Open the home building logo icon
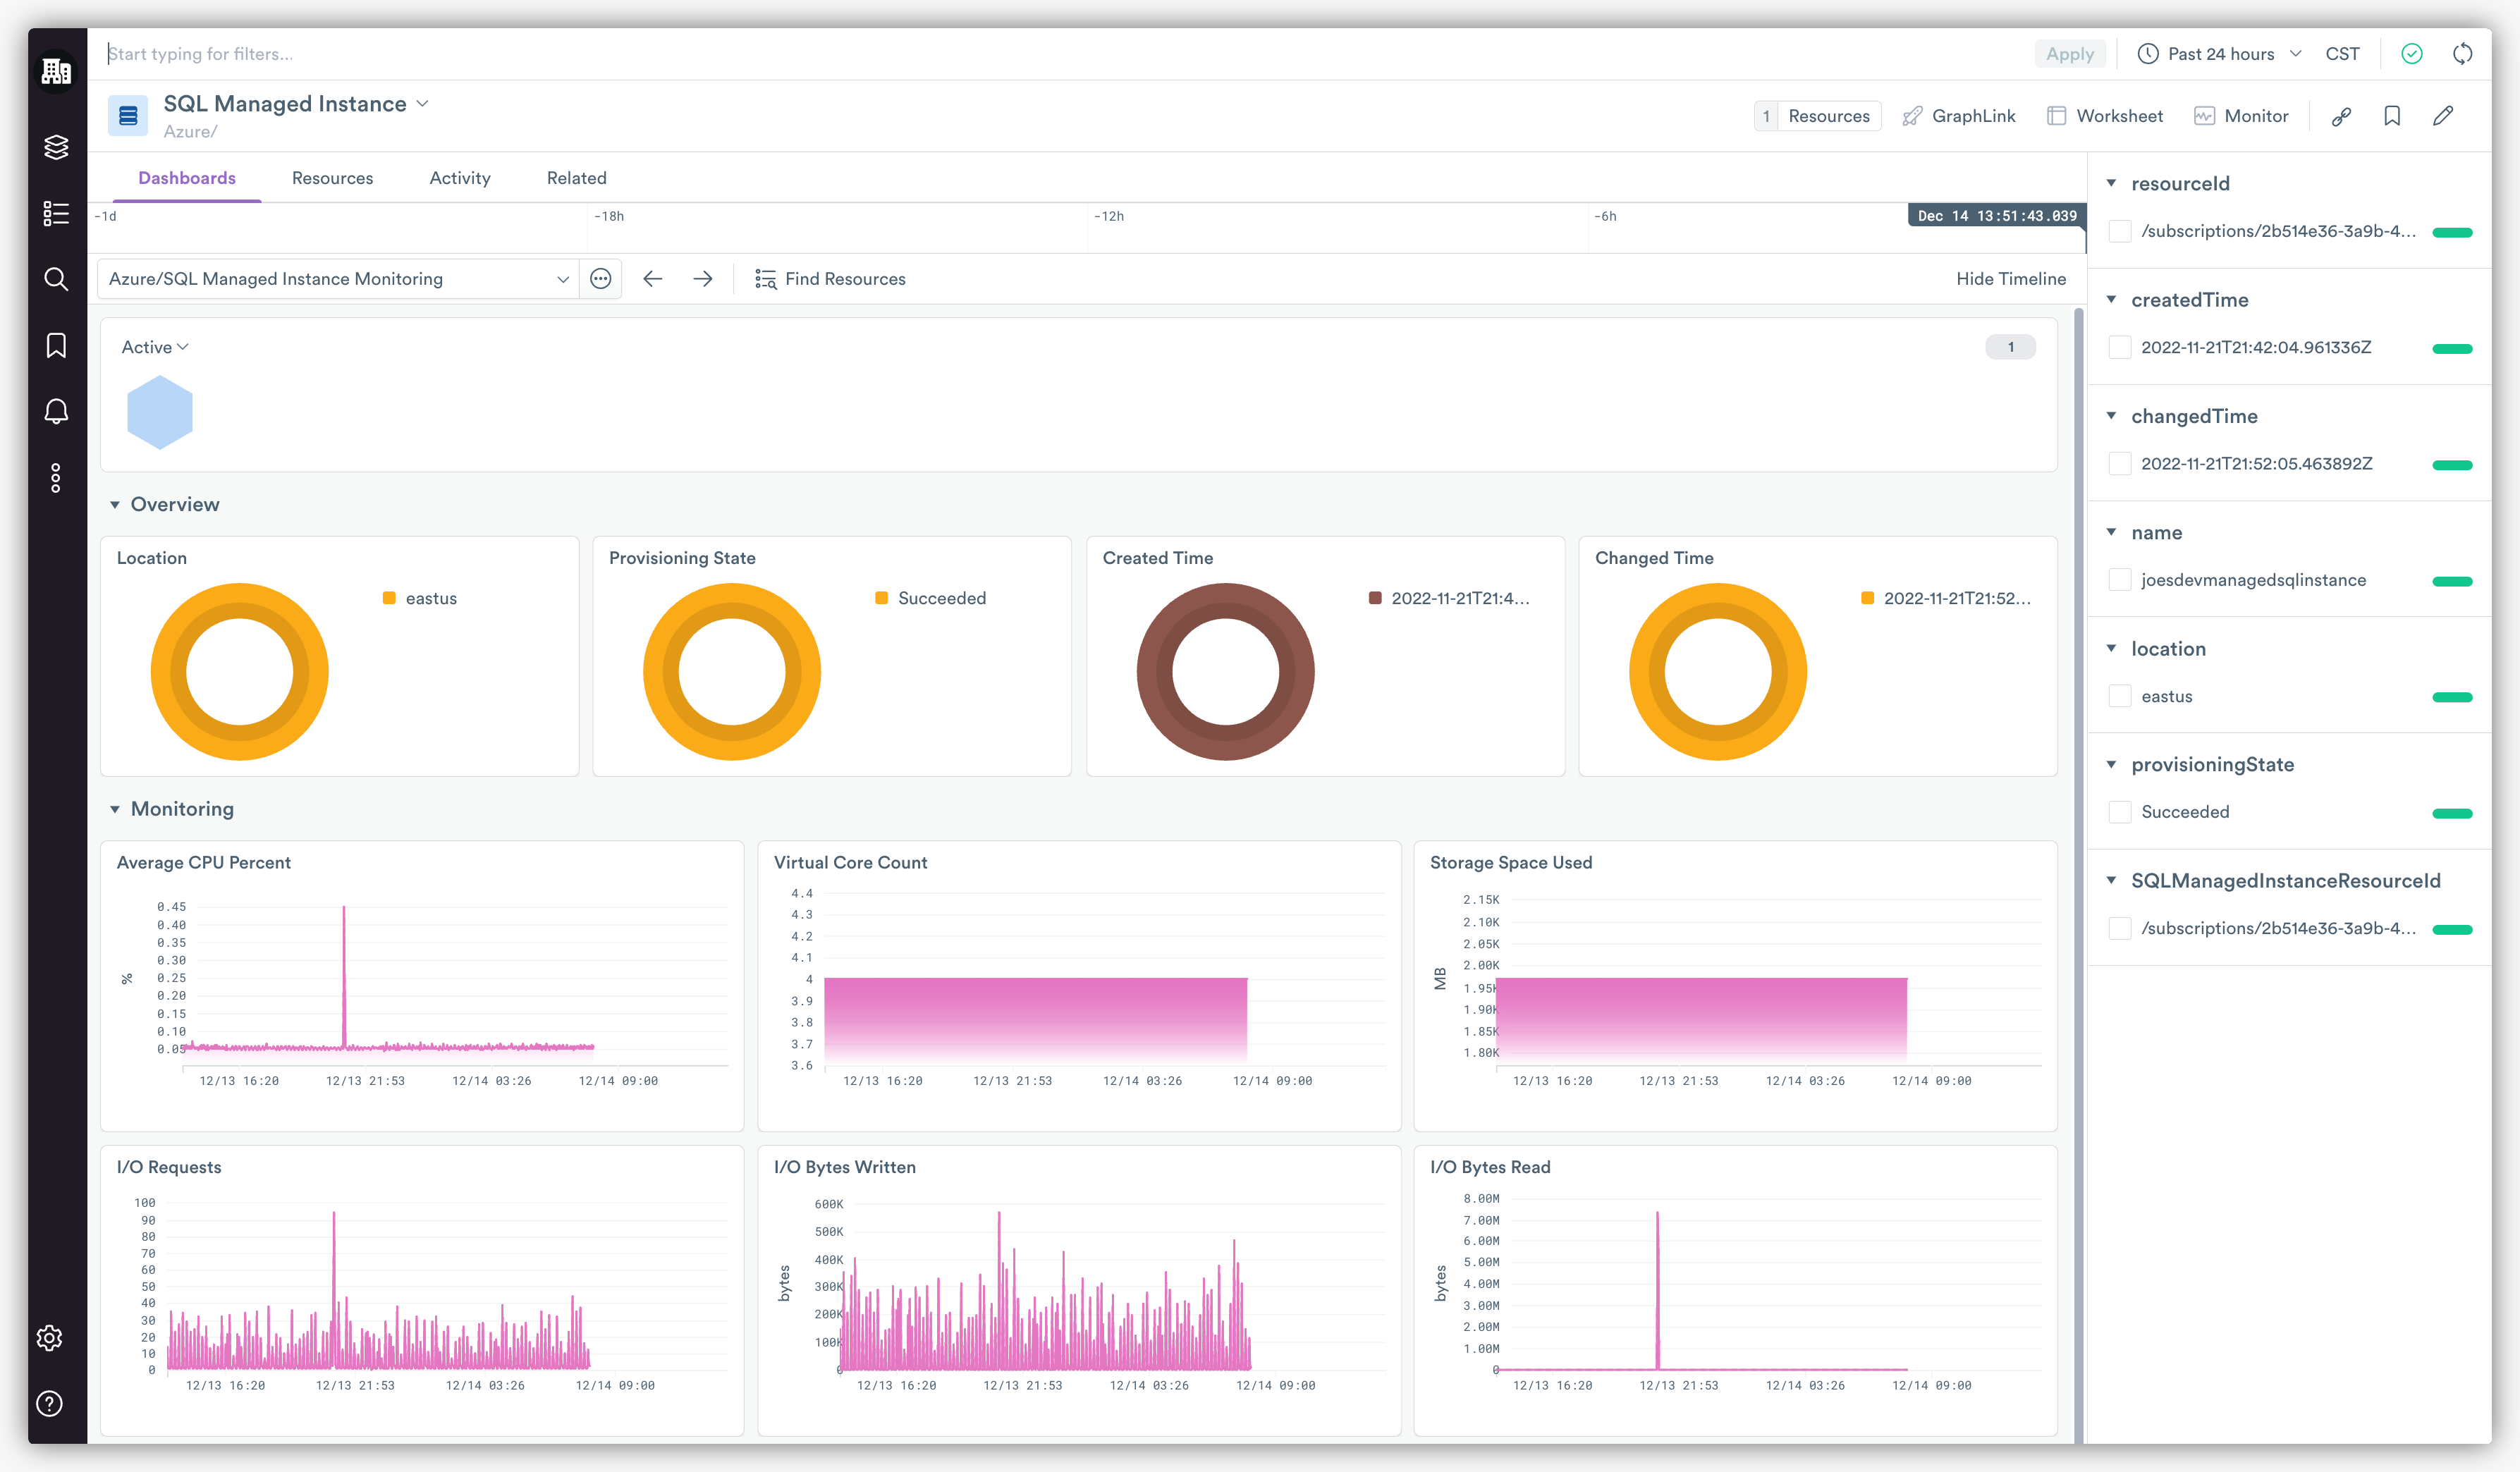The height and width of the screenshot is (1472, 2520). pyautogui.click(x=56, y=71)
